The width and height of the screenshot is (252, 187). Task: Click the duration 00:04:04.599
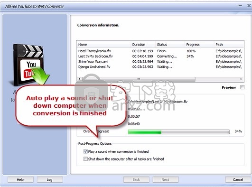click(142, 56)
